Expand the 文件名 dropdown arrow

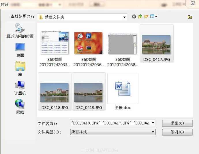pyautogui.click(x=153, y=123)
